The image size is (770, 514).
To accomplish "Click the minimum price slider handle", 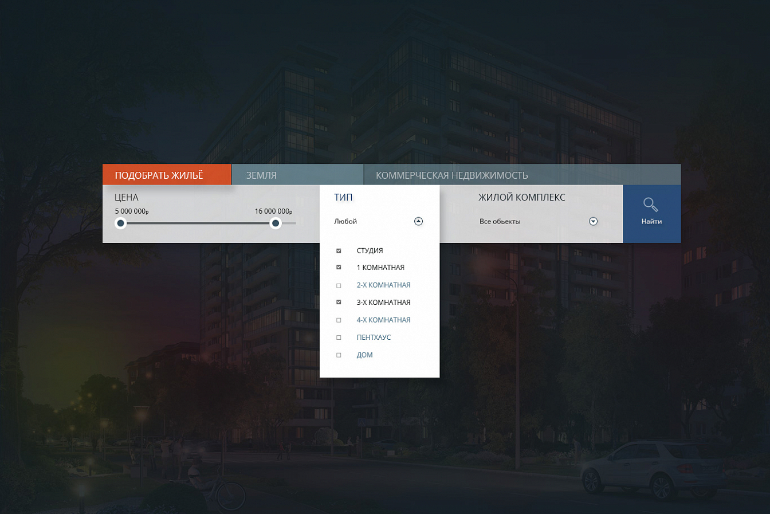I will (x=120, y=223).
